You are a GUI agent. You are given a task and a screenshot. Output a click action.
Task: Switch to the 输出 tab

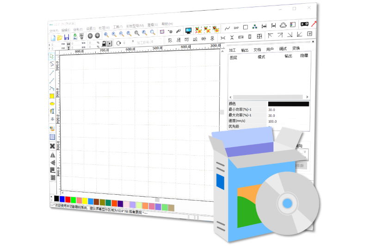[245, 50]
